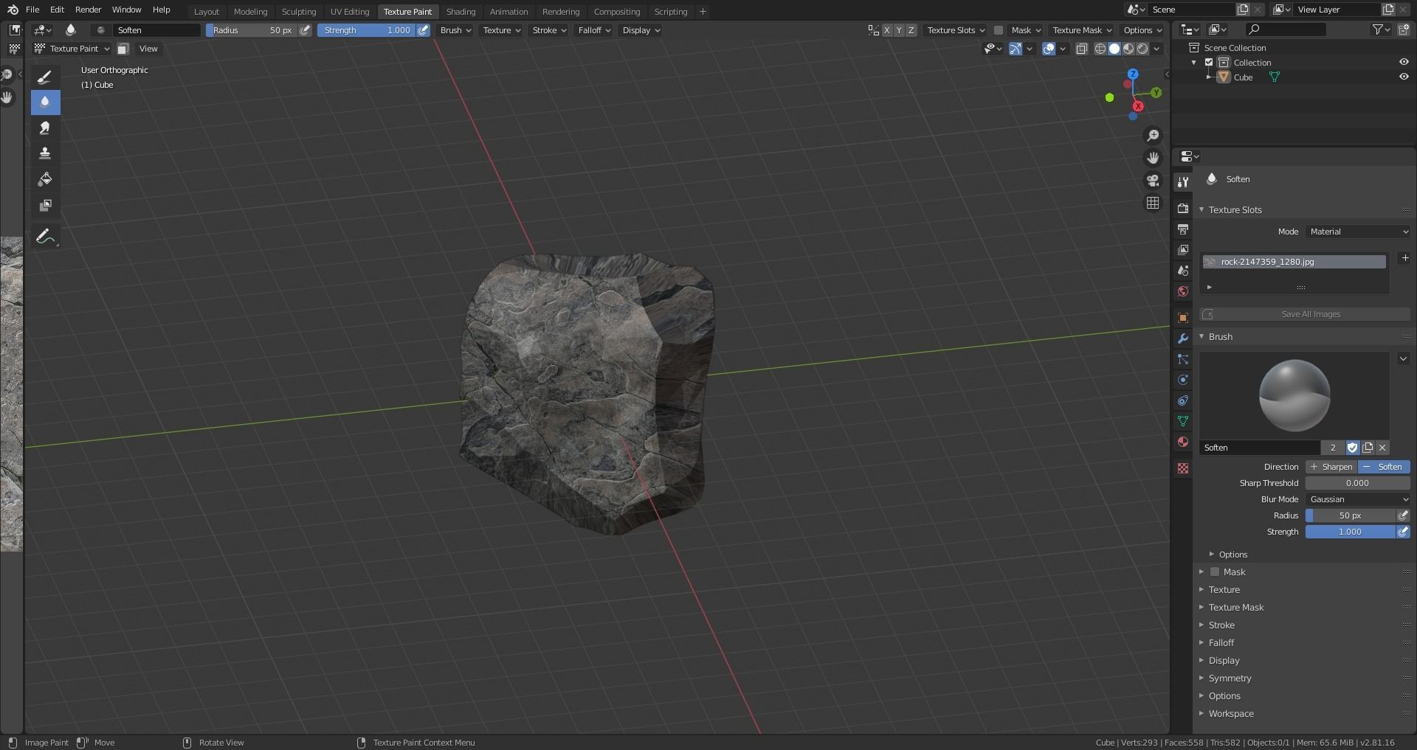1417x750 pixels.
Task: Add new texture slot plus button
Action: (x=1404, y=258)
